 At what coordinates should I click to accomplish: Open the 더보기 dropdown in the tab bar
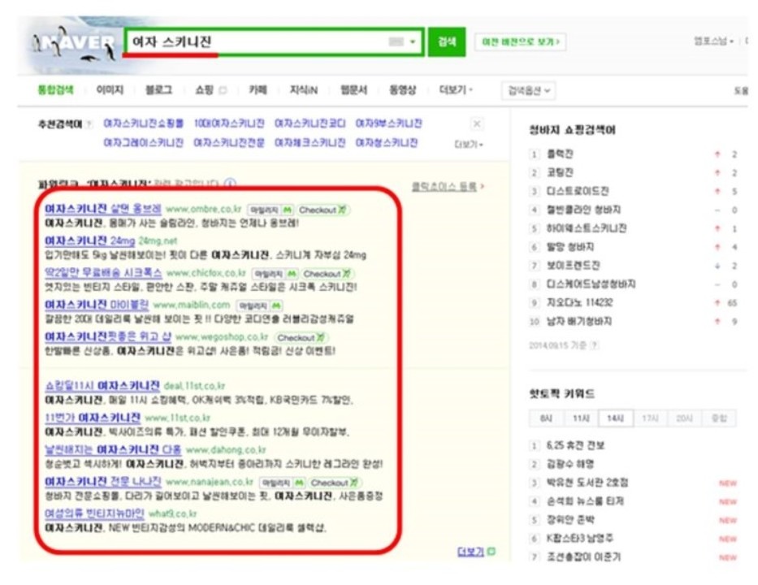pos(456,90)
